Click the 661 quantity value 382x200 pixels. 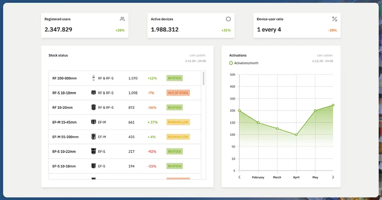point(131,122)
